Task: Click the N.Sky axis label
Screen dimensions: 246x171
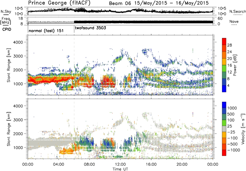Action: [6, 11]
